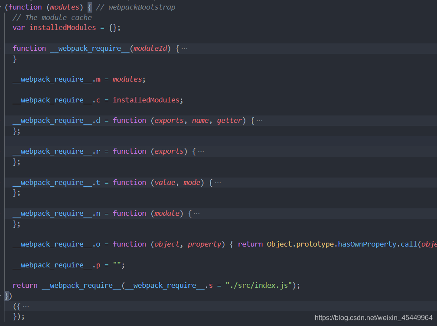437x326 pixels.
Task: Click the '// webpackBootstrap' comment
Action: coord(135,7)
